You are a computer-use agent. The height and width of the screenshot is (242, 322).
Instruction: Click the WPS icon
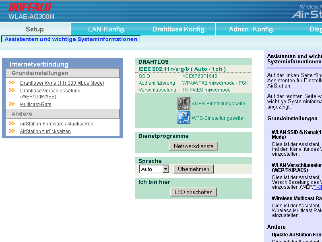(184, 118)
